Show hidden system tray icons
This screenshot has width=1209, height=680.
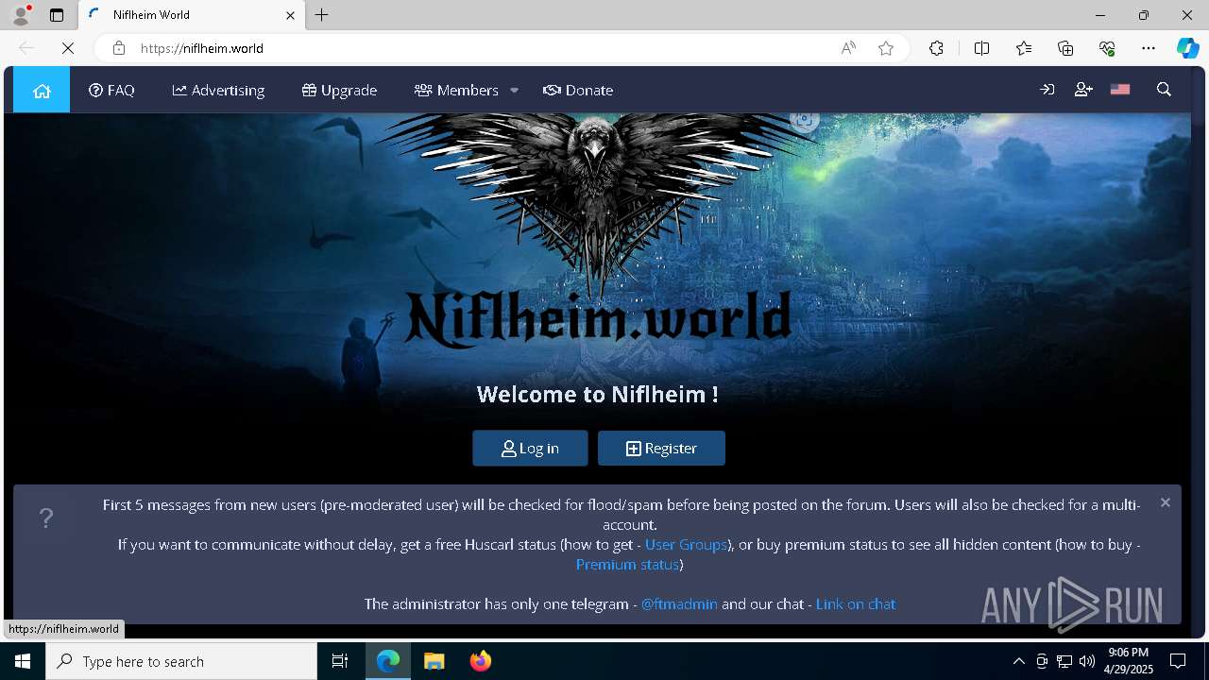pos(1018,661)
